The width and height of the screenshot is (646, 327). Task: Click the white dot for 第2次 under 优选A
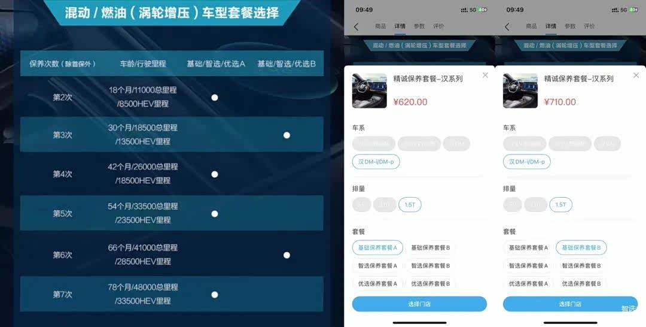pos(215,98)
